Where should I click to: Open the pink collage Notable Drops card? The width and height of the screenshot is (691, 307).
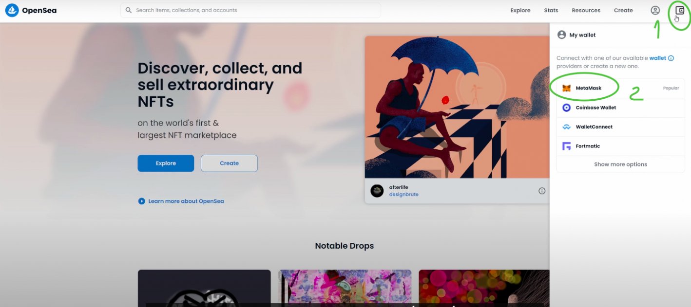345,289
